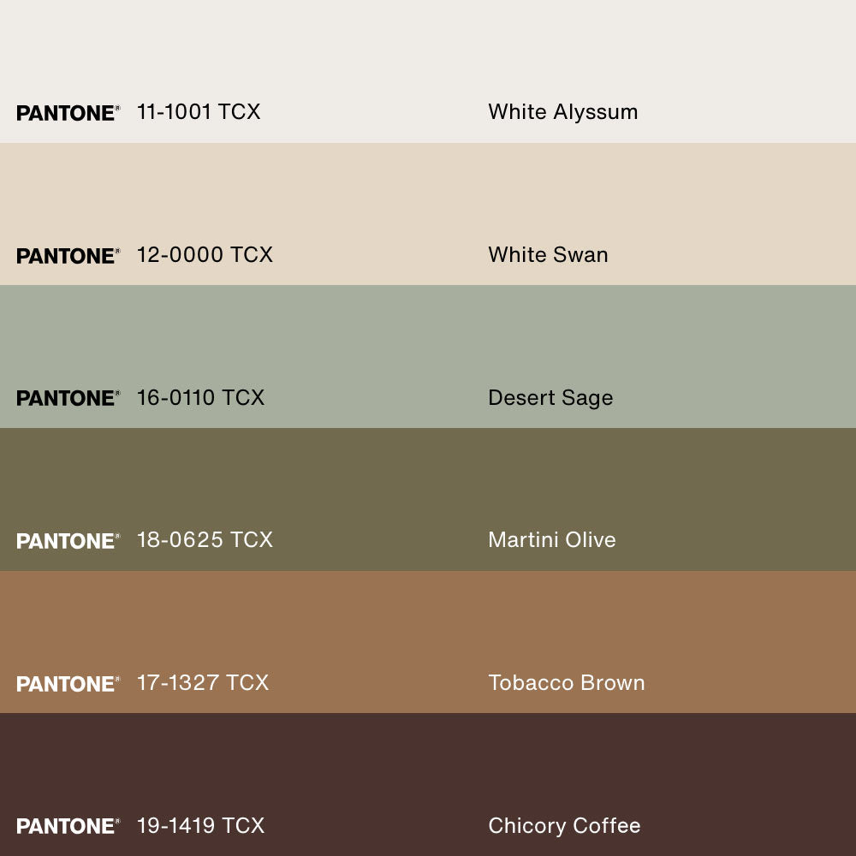Click the PANTONE logo on the Chicory Coffee band
The image size is (856, 856).
(x=67, y=826)
